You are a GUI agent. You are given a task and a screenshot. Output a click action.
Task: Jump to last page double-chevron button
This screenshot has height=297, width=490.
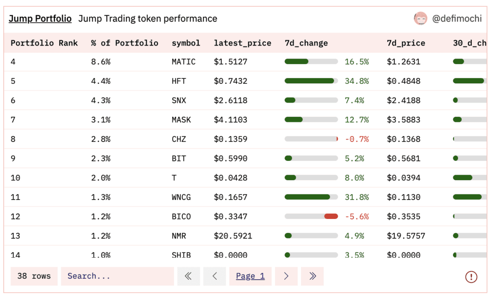pyautogui.click(x=312, y=276)
